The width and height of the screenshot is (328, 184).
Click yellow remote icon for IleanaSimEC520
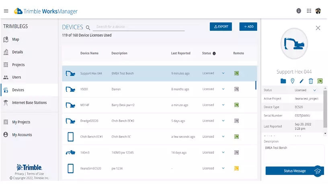click(236, 168)
